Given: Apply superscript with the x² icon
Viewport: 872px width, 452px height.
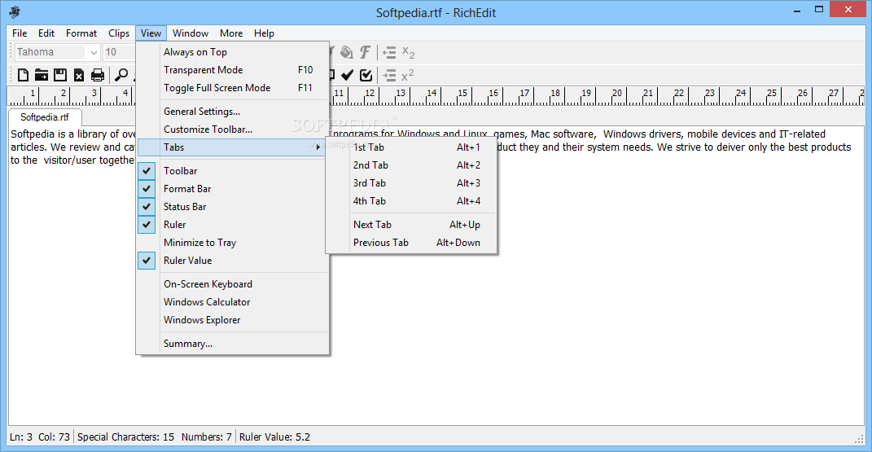Looking at the screenshot, I should point(408,75).
